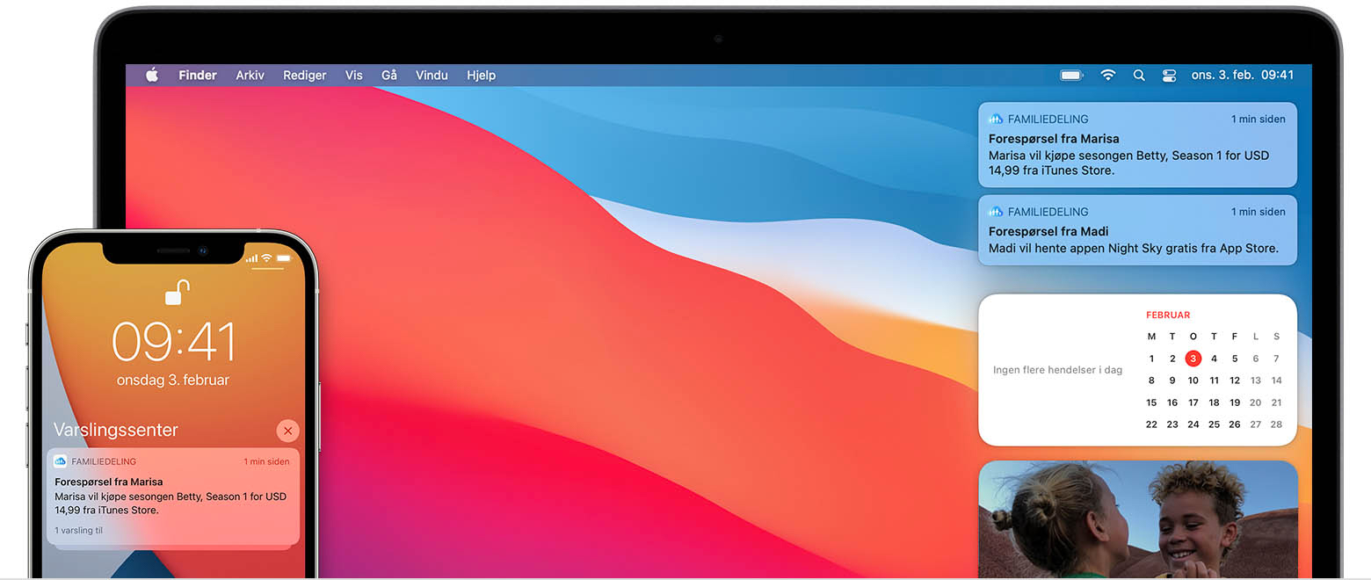The width and height of the screenshot is (1371, 580).
Task: Open the Hjelp menu
Action: [x=481, y=76]
